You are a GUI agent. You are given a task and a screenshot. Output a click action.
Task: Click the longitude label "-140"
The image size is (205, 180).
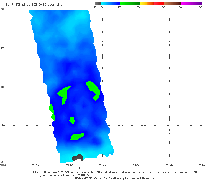(69, 164)
